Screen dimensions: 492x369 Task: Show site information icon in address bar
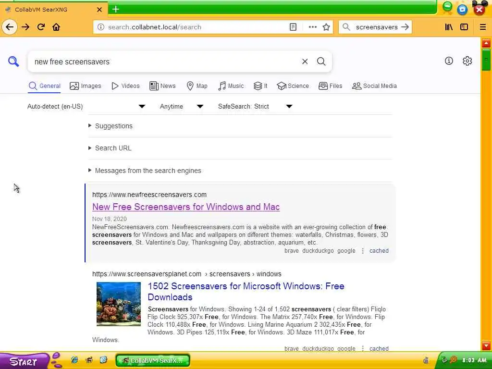coord(101,27)
